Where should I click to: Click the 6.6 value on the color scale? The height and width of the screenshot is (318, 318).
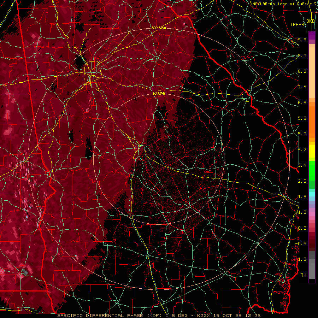pyautogui.click(x=302, y=102)
